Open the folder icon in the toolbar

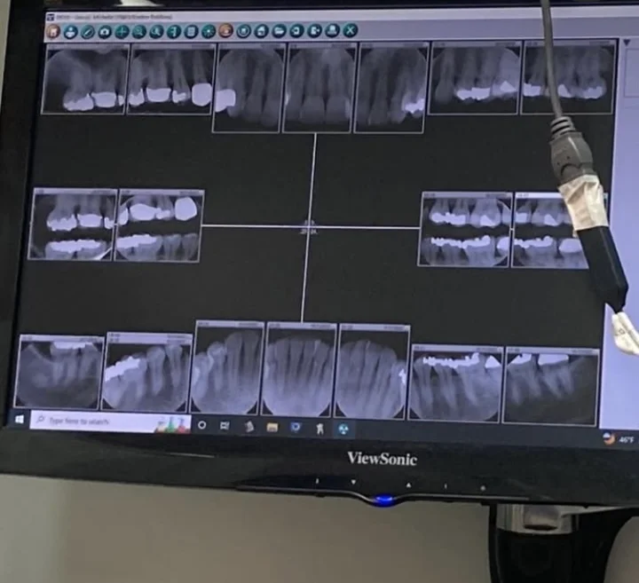(279, 31)
